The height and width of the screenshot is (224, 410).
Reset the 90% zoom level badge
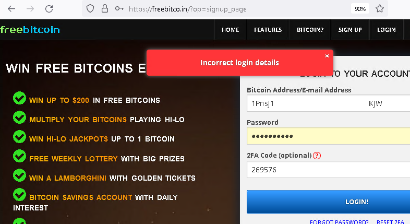point(360,9)
